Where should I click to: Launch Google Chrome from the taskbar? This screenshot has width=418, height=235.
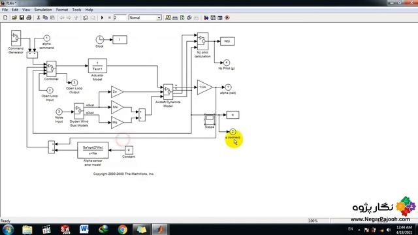click(x=123, y=229)
